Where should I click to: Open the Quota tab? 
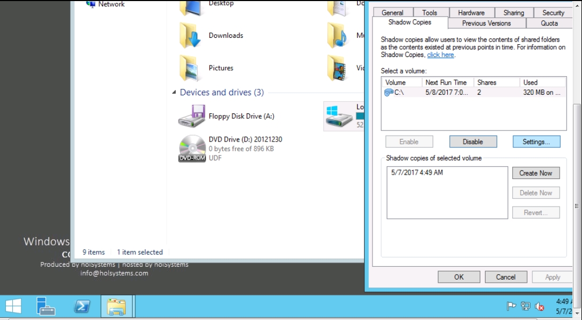point(549,23)
